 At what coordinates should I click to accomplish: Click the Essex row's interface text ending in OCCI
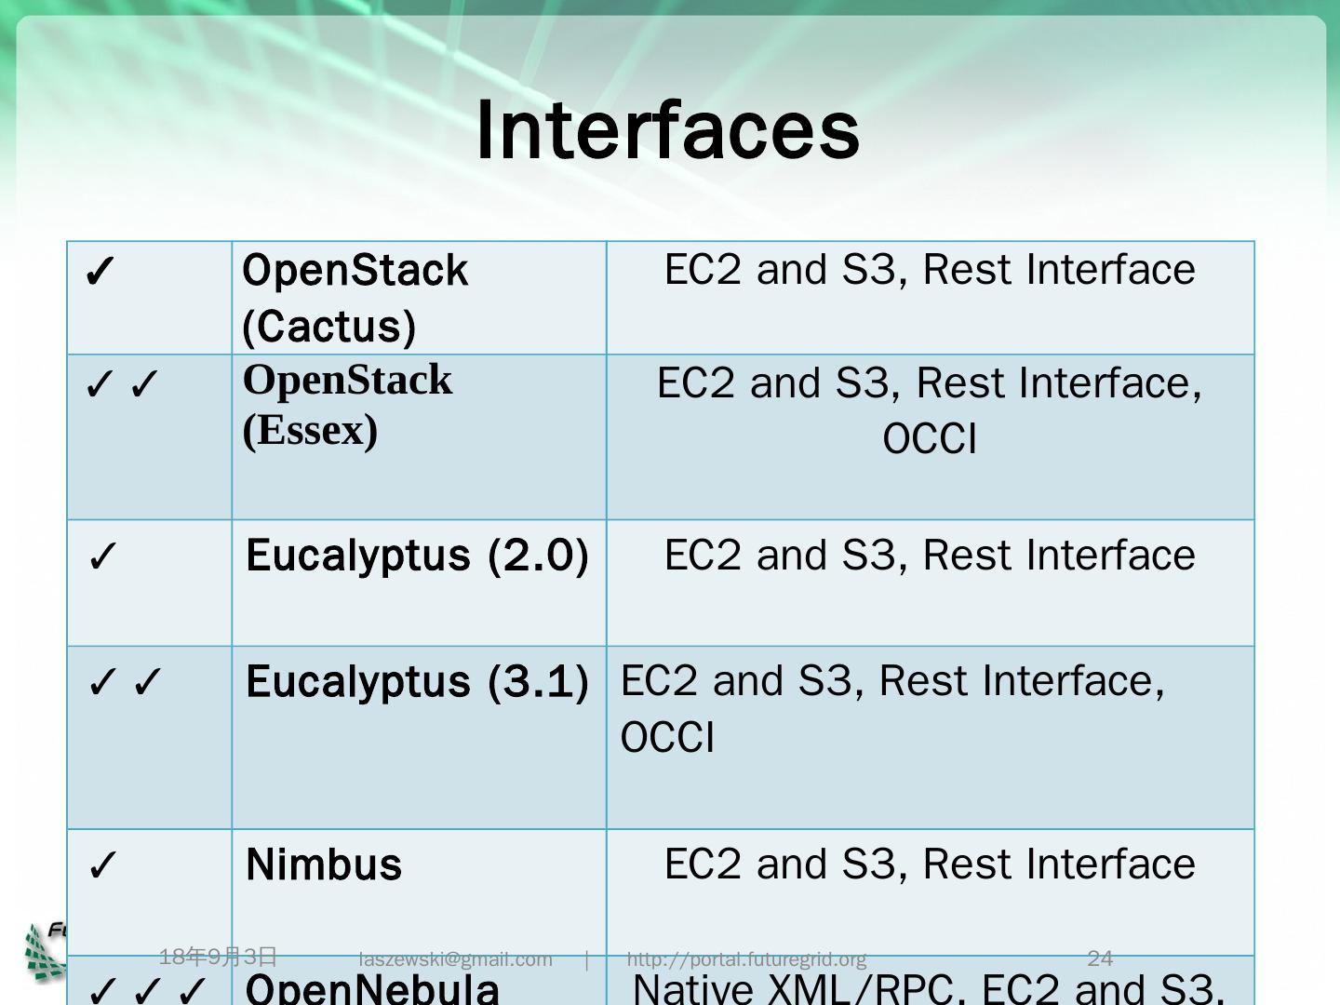tap(930, 410)
